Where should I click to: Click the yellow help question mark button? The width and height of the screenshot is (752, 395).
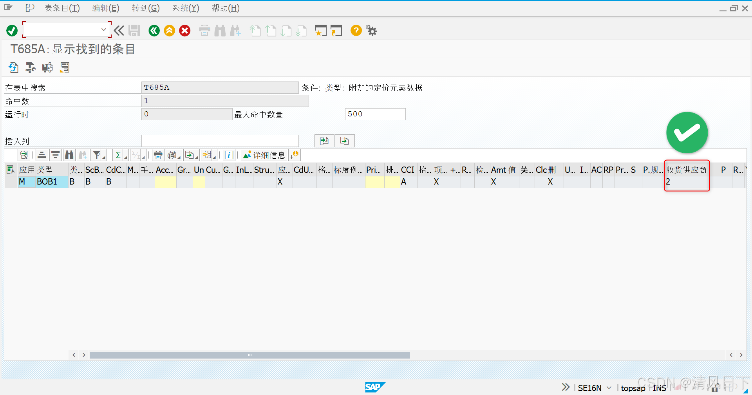tap(356, 31)
